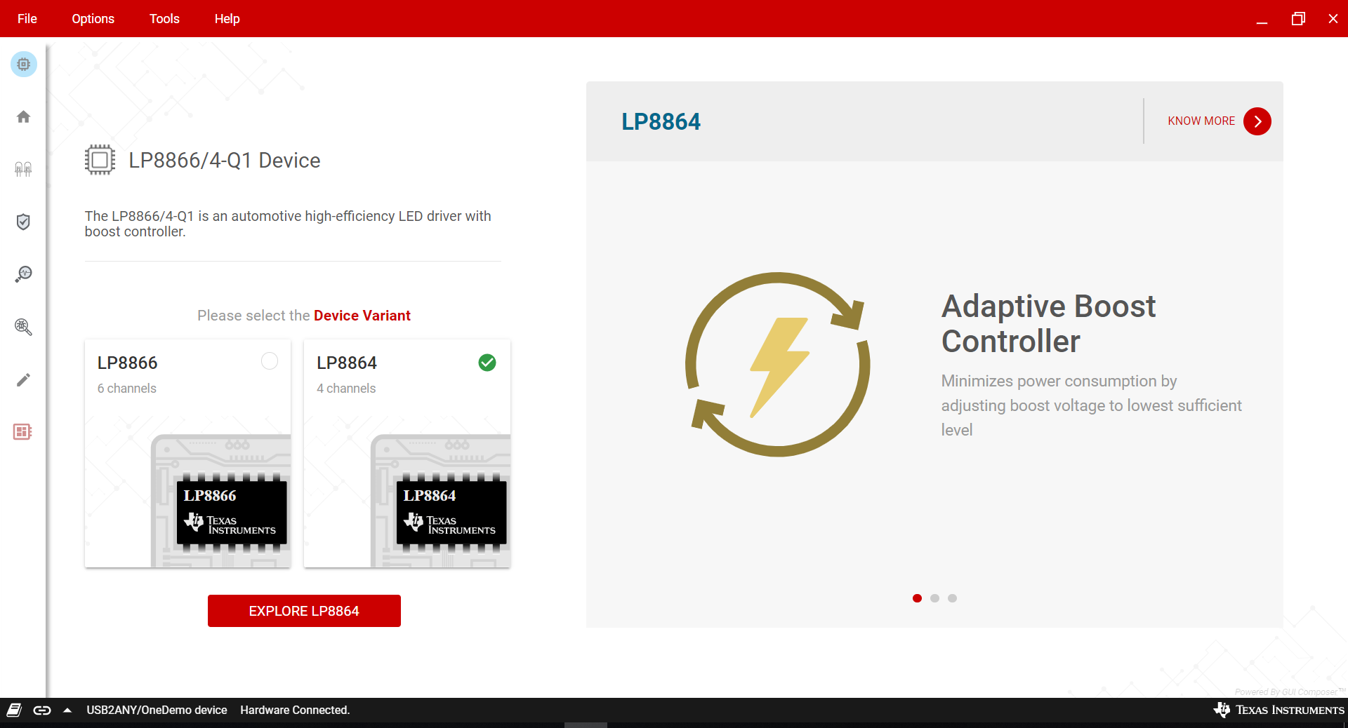1348x728 pixels.
Task: Open the red register map sidebar icon
Action: 22,432
